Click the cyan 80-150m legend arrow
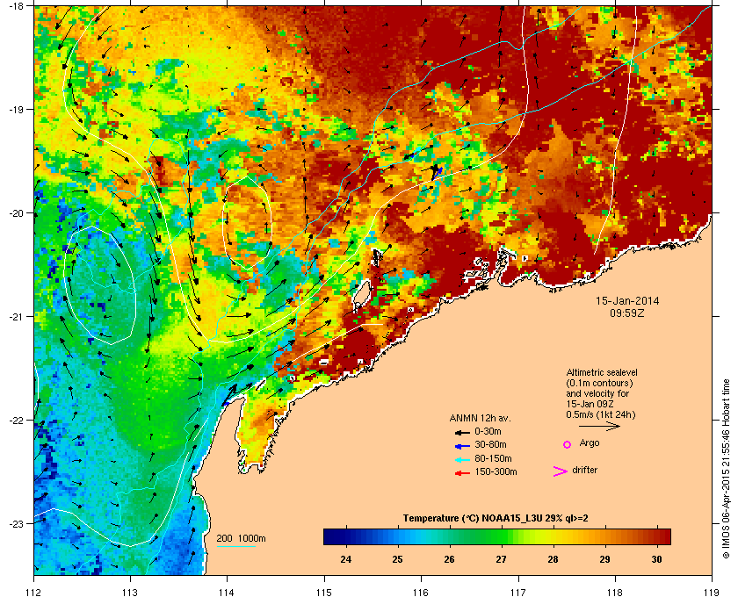738x597 pixels. tap(462, 460)
